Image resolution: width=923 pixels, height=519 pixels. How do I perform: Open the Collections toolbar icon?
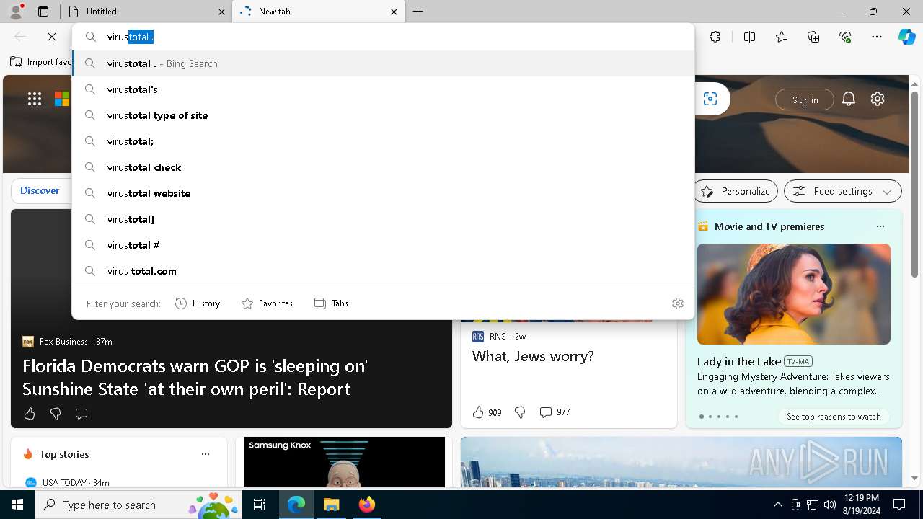pyautogui.click(x=813, y=37)
